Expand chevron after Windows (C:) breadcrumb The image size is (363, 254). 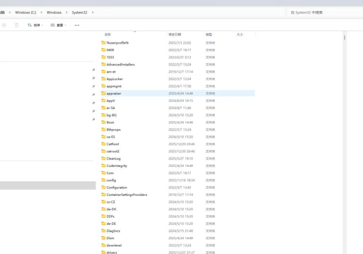(x=41, y=12)
